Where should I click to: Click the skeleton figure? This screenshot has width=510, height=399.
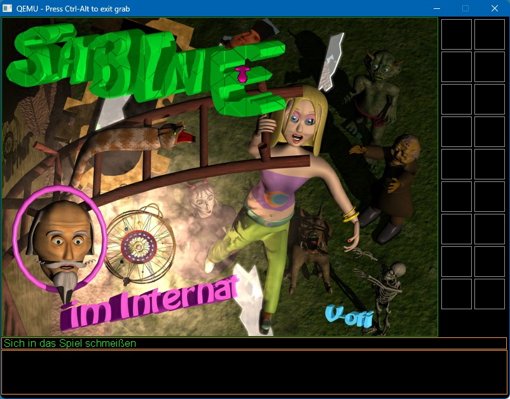pyautogui.click(x=384, y=290)
